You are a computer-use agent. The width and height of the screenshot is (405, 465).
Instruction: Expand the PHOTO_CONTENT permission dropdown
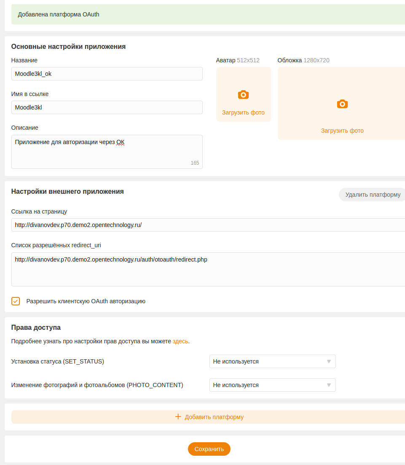click(x=272, y=385)
